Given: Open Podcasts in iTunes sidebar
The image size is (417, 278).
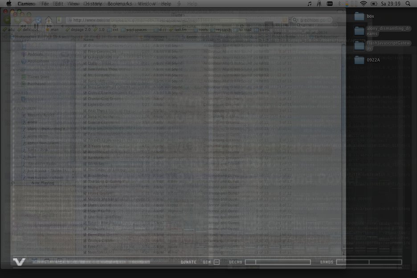Looking at the screenshot, I should tap(32, 54).
